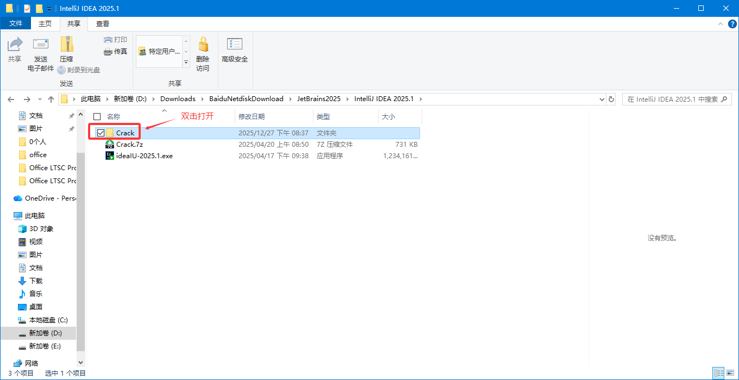Switch to details view status bar icon
Screen dimensions: 739x380
tap(719, 373)
